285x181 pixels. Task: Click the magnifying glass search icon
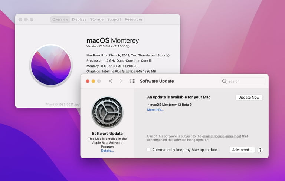click(225, 81)
